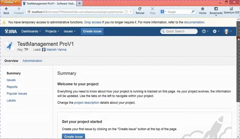Switch to the Administration tab

pos(32,61)
